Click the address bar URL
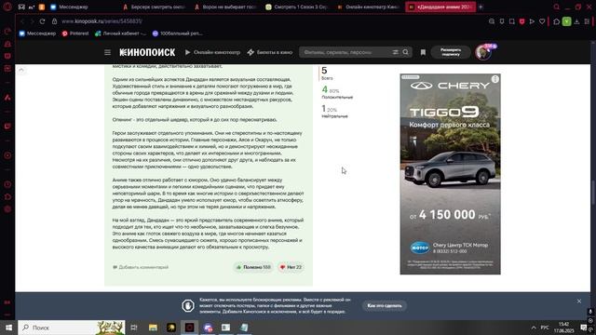596x335 pixels. click(102, 21)
